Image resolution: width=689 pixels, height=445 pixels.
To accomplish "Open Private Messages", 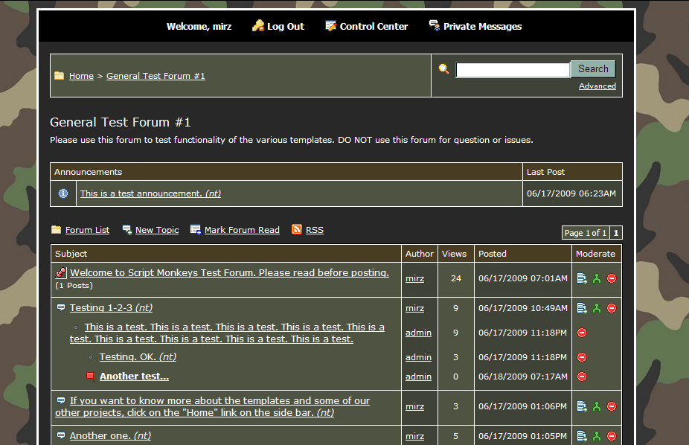I will pyautogui.click(x=482, y=26).
